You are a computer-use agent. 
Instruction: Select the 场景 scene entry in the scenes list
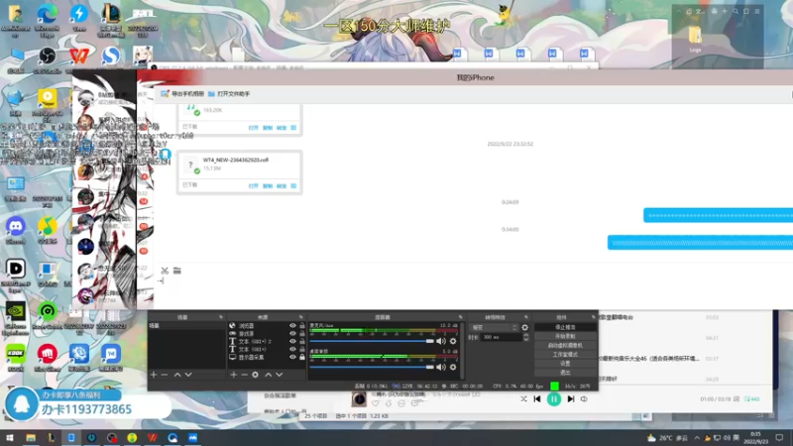click(186, 326)
